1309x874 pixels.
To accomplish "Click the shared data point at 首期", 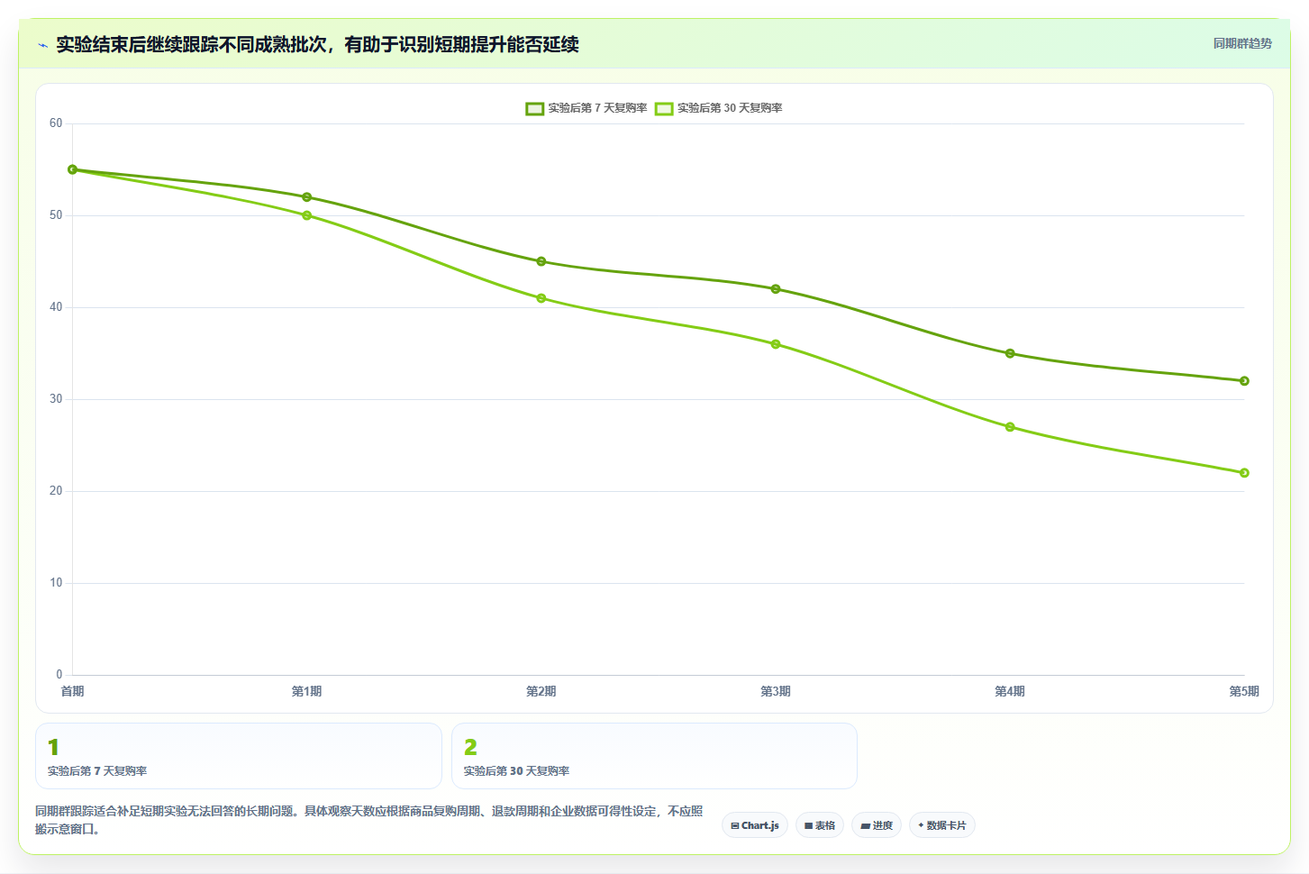I will coord(73,169).
